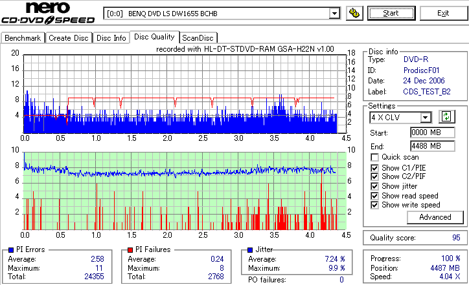Click PI Failures total 2768

pyautogui.click(x=216, y=277)
